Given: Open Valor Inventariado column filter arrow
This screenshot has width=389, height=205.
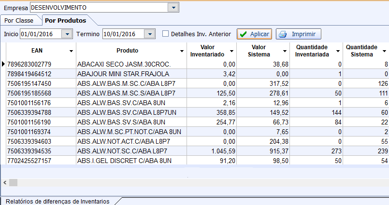Looking at the screenshot, I should 231,51.
